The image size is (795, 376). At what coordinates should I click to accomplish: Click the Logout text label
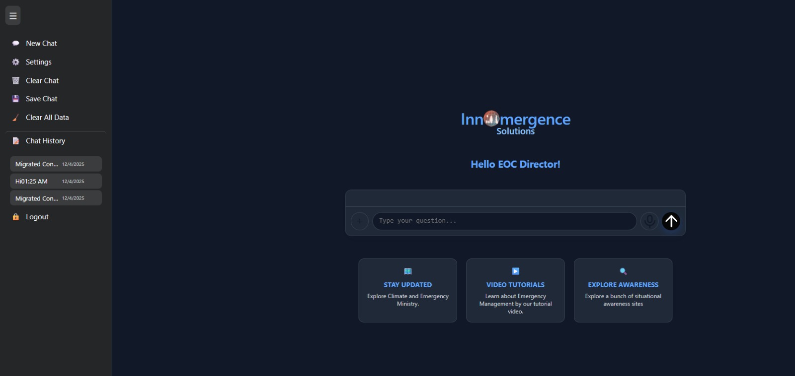37,217
